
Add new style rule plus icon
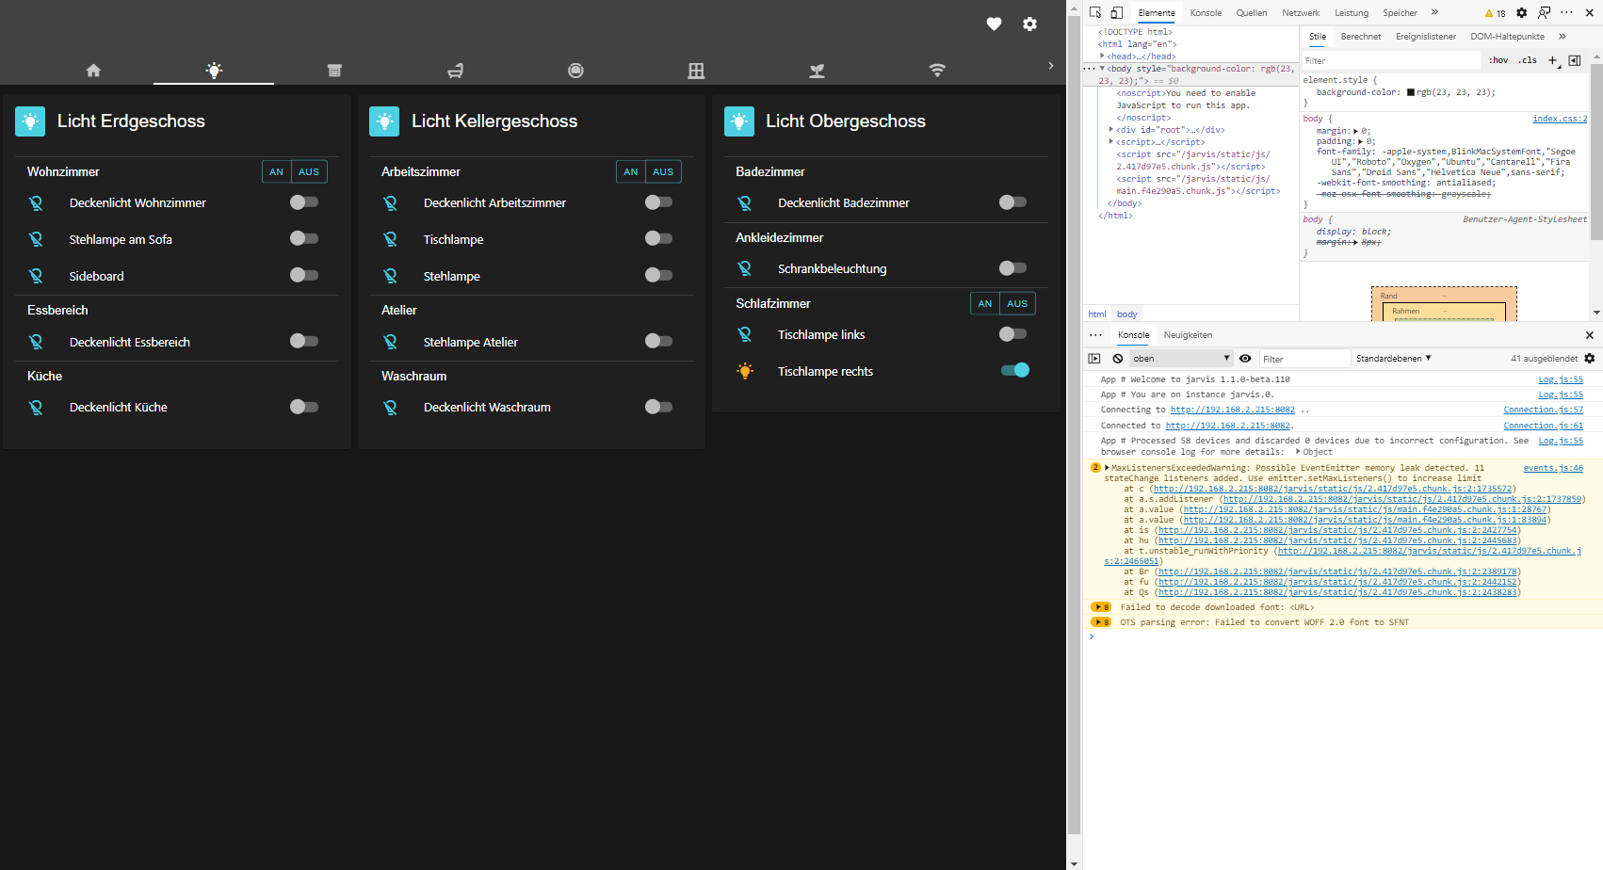pyautogui.click(x=1554, y=60)
